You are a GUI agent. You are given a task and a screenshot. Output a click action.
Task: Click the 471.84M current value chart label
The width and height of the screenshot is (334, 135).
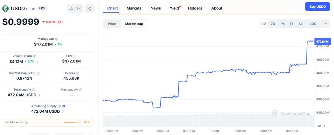pyautogui.click(x=322, y=41)
